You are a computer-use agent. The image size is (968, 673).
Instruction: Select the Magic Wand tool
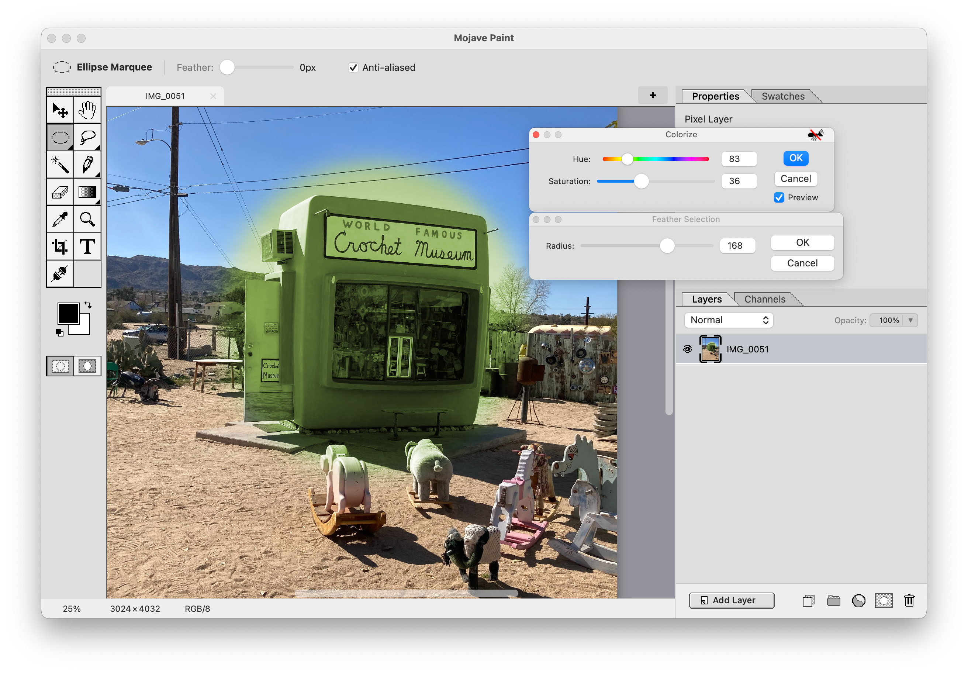point(60,165)
